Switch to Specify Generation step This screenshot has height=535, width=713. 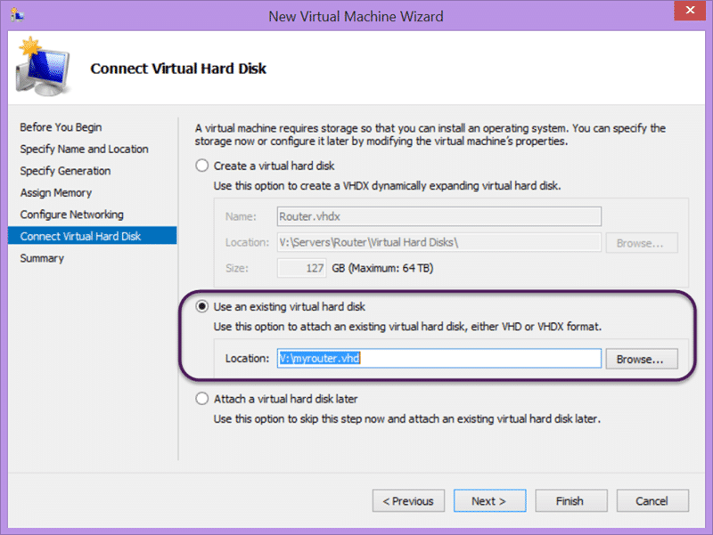(x=65, y=171)
